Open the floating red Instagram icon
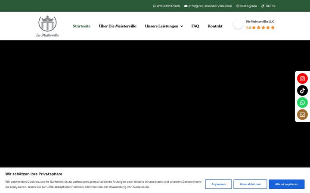310x193 pixels. (302, 78)
